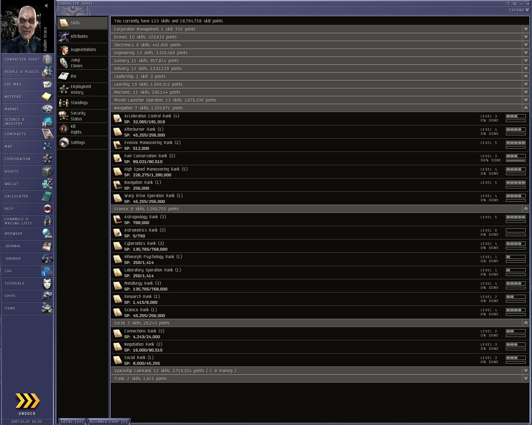Select the Laboratory Operation skill row
The height and width of the screenshot is (425, 532).
pos(320,273)
